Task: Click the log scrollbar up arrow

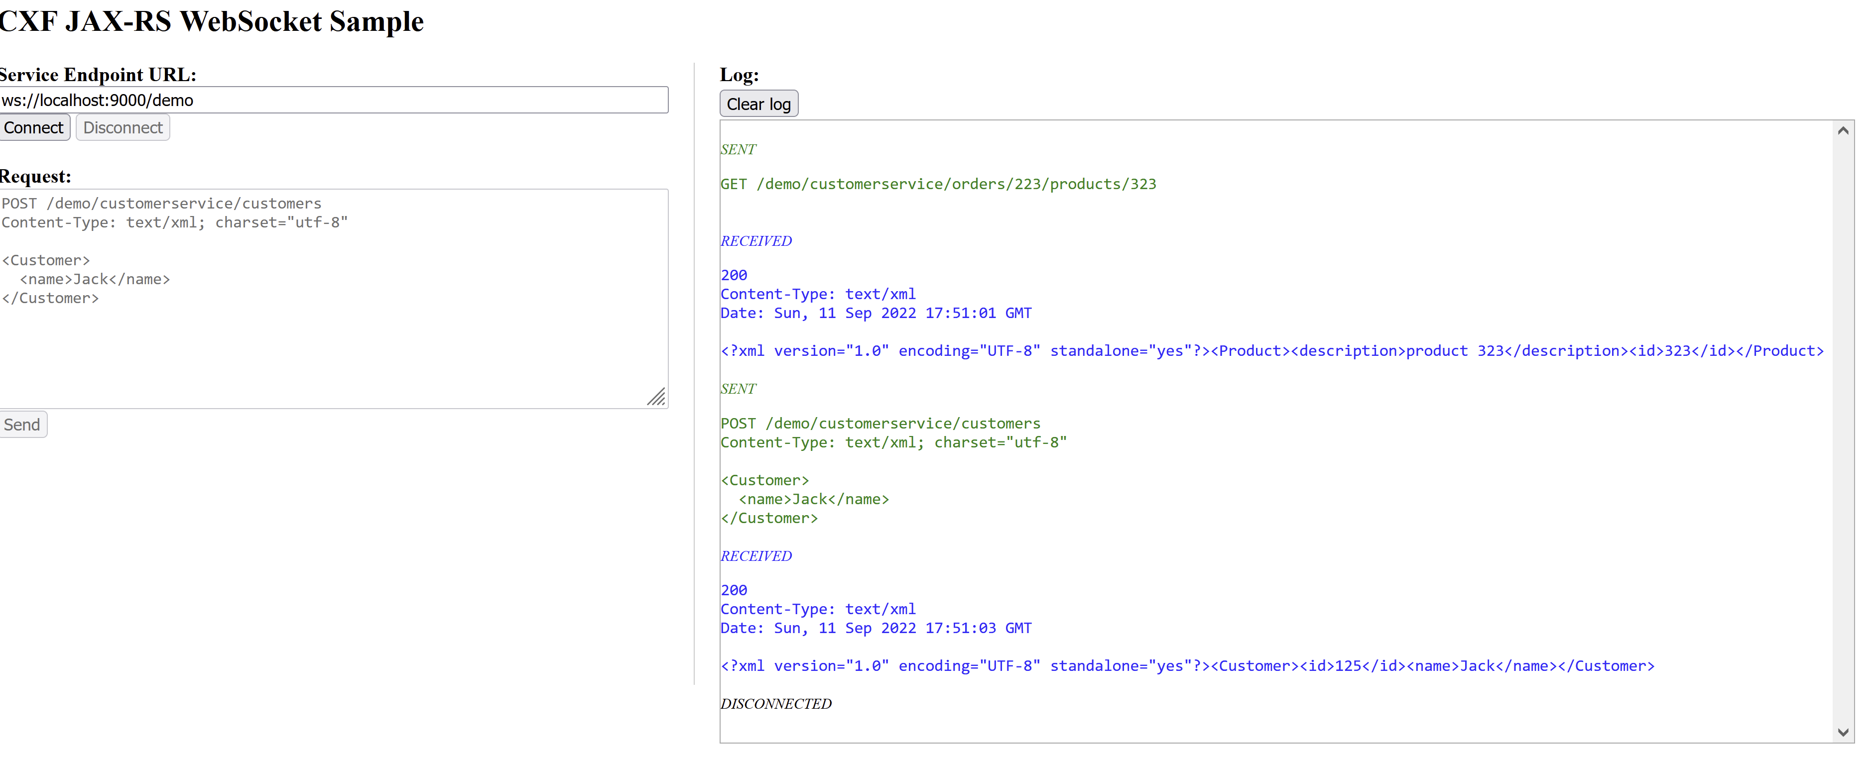Action: (x=1843, y=131)
